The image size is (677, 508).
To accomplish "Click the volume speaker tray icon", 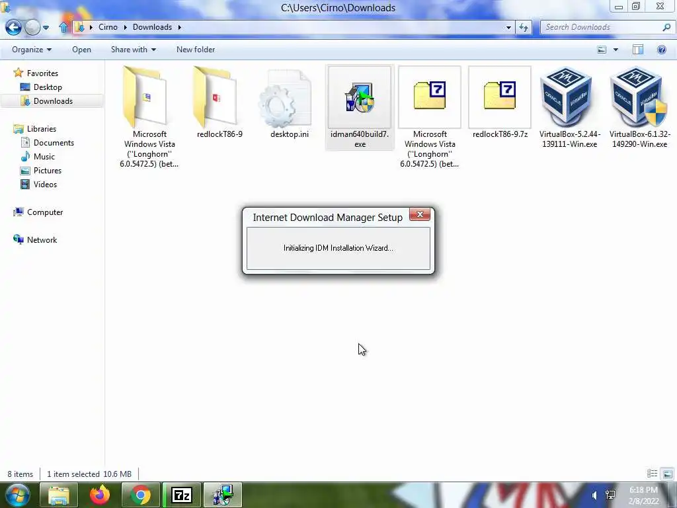I will click(594, 495).
